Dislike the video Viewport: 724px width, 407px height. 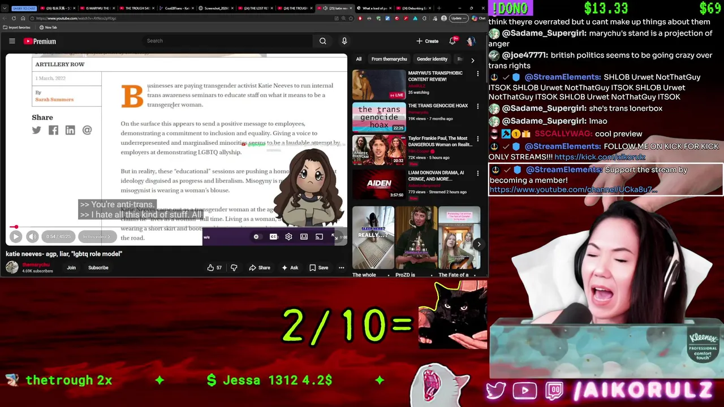234,267
